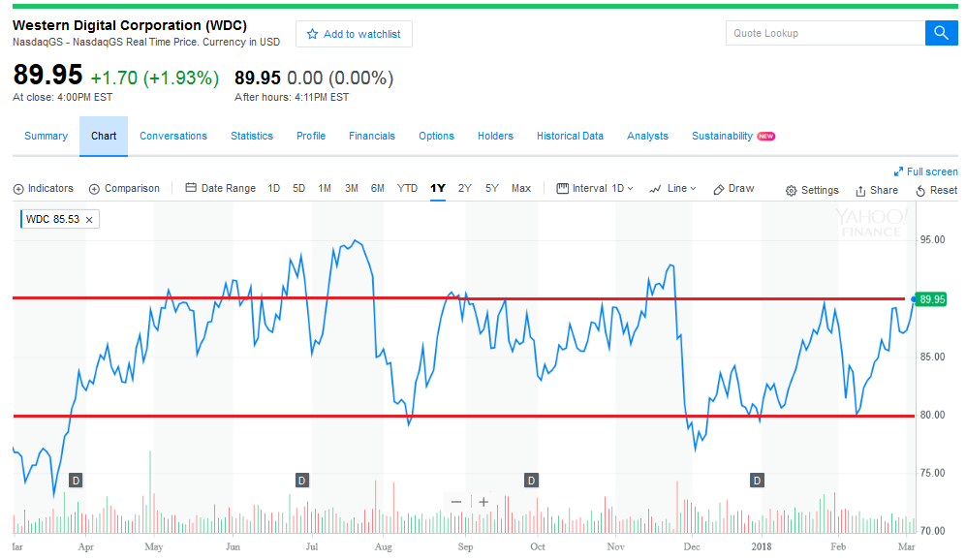Click the Western Digital Corporation (WDC) title
Screen dimensions: 966x560
tap(130, 25)
